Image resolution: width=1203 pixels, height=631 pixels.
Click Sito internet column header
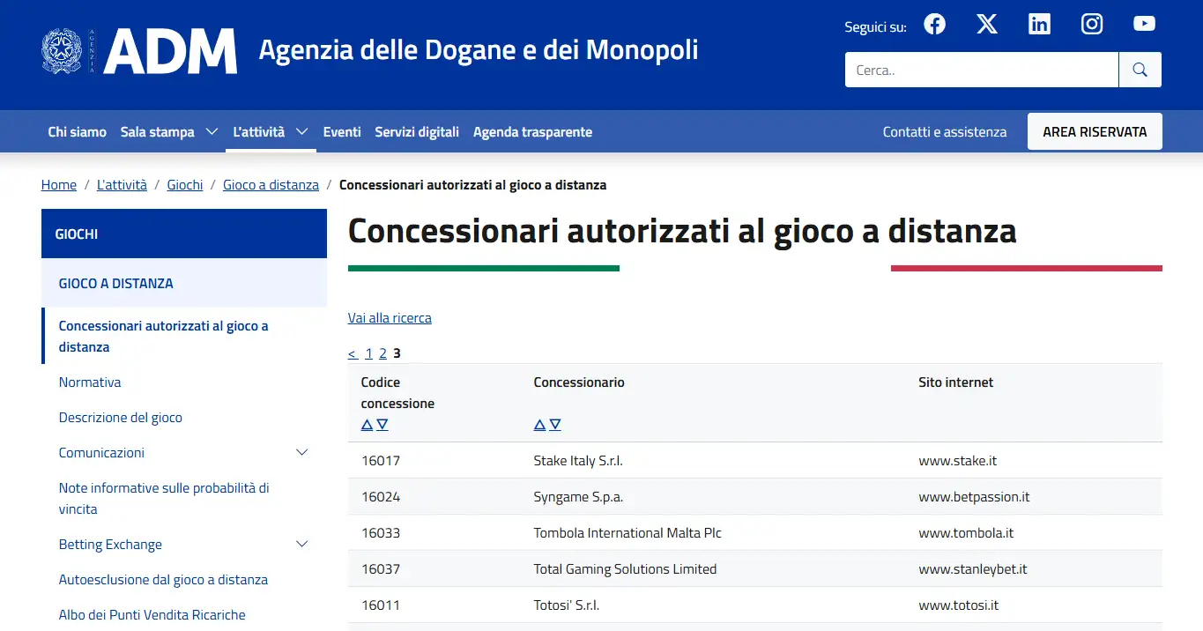pyautogui.click(x=955, y=382)
